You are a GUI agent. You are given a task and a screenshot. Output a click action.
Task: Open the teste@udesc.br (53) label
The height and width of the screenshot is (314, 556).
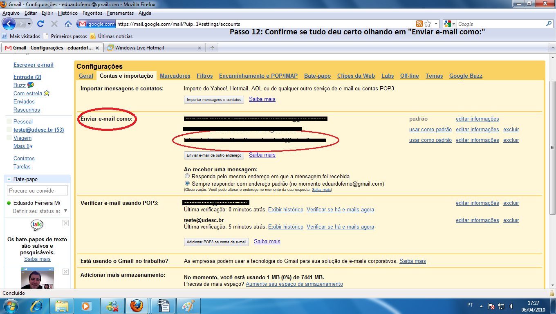tap(38, 130)
